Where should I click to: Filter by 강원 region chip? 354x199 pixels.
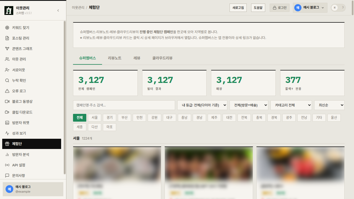pyautogui.click(x=154, y=118)
